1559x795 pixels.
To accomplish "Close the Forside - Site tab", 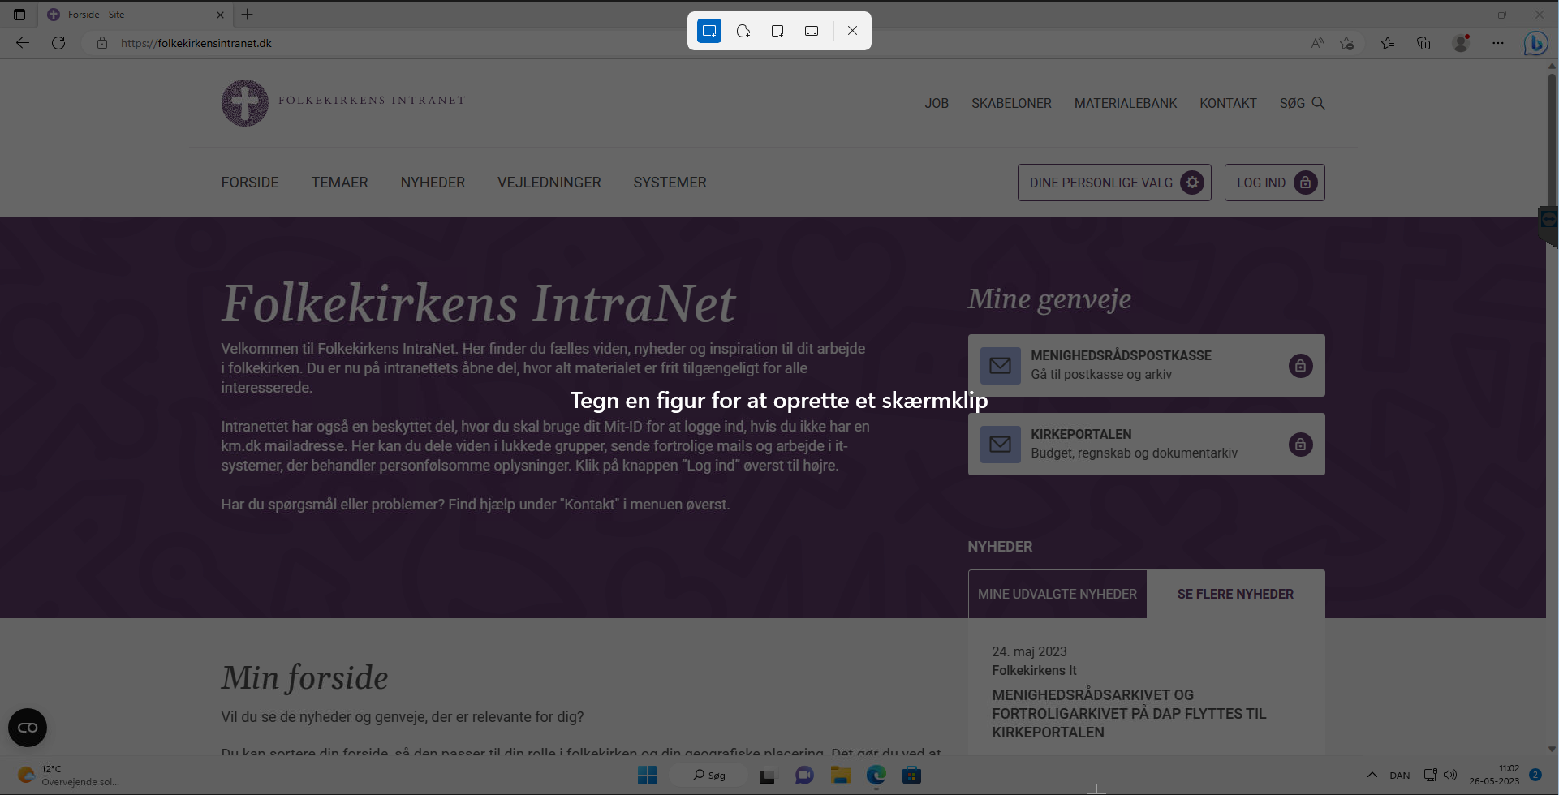I will (x=220, y=15).
